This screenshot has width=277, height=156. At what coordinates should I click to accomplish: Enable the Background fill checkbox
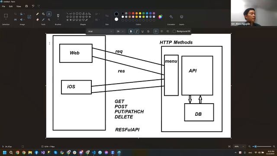174,31
